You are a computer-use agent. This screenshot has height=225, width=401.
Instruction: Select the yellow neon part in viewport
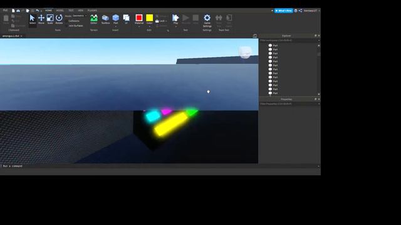171,124
